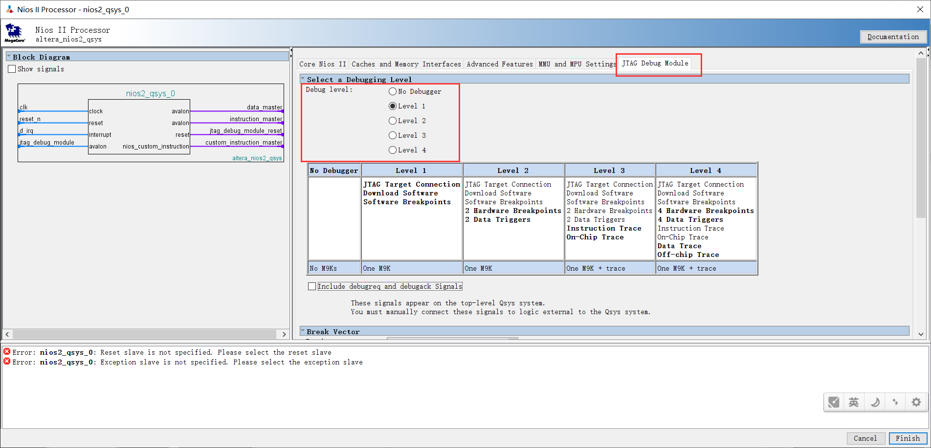The image size is (931, 448).
Task: Click 'On-Chip Trace' in Level 3 column
Action: 595,237
